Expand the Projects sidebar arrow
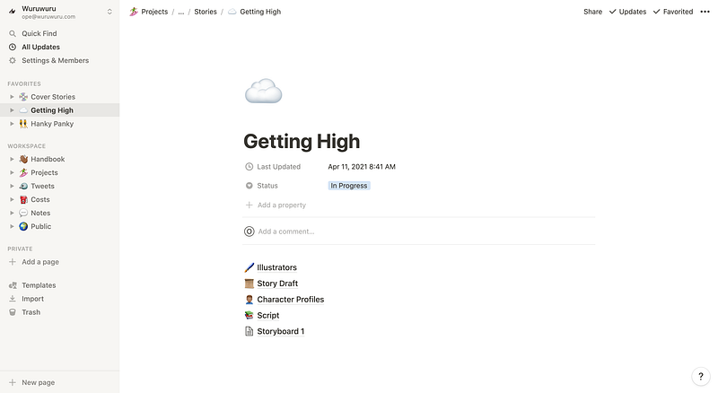 tap(12, 173)
